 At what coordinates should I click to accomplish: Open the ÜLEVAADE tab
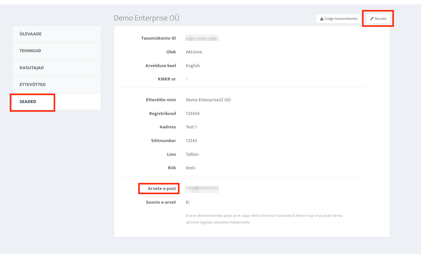pos(31,34)
